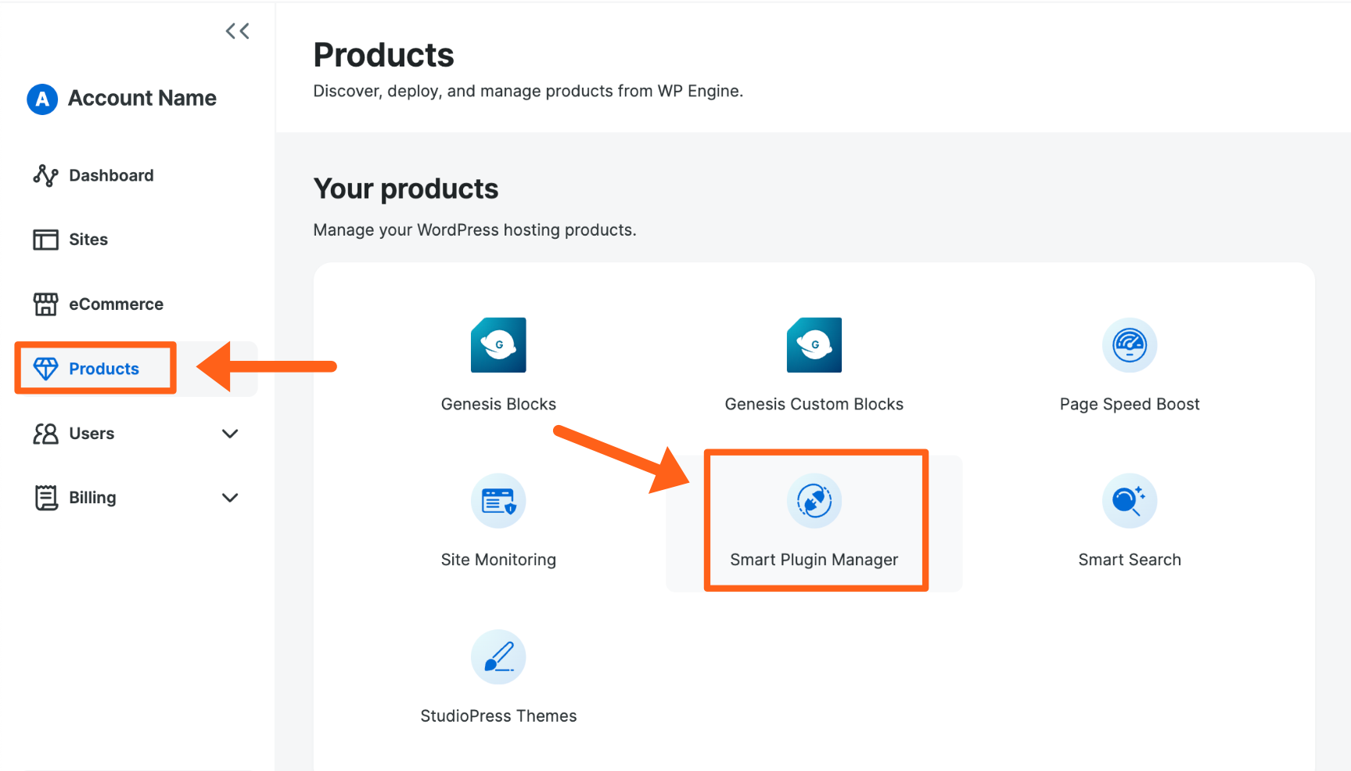Click the StudioPress Themes paintbrush icon
Image resolution: width=1351 pixels, height=771 pixels.
pyautogui.click(x=498, y=657)
